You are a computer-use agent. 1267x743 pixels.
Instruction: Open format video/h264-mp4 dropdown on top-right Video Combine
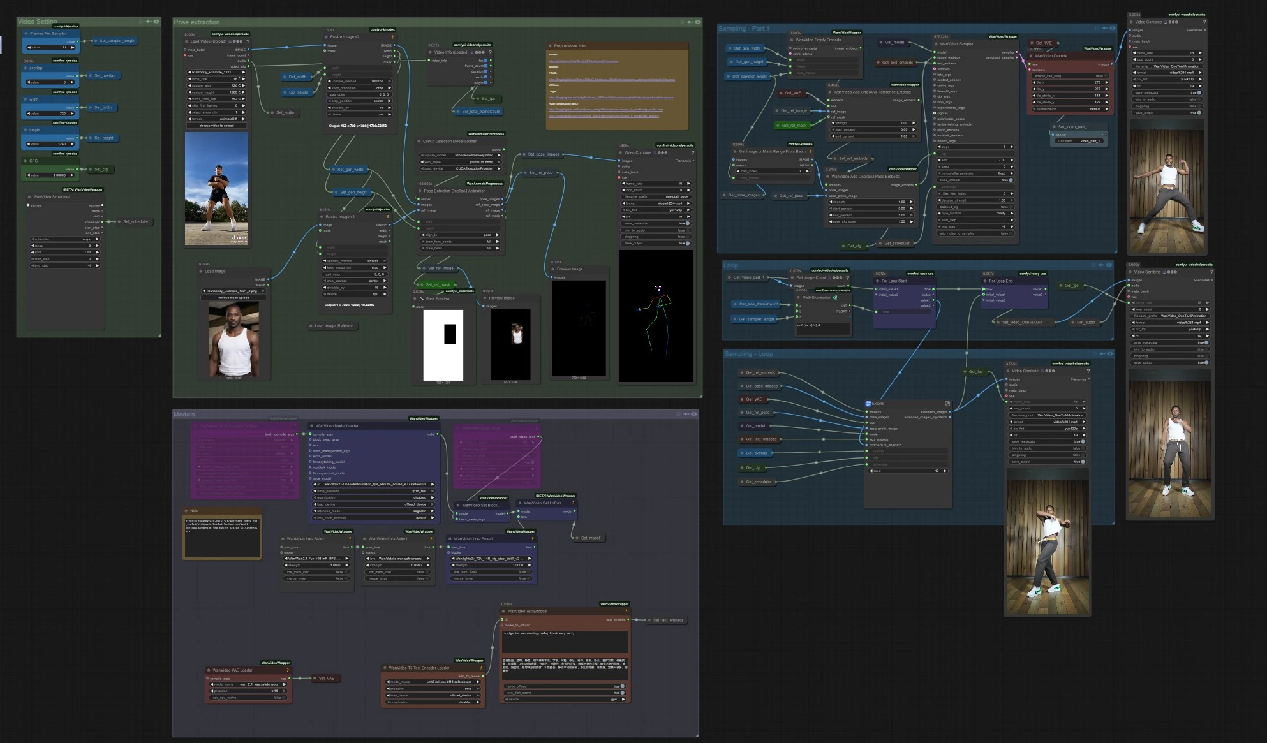pos(1167,73)
